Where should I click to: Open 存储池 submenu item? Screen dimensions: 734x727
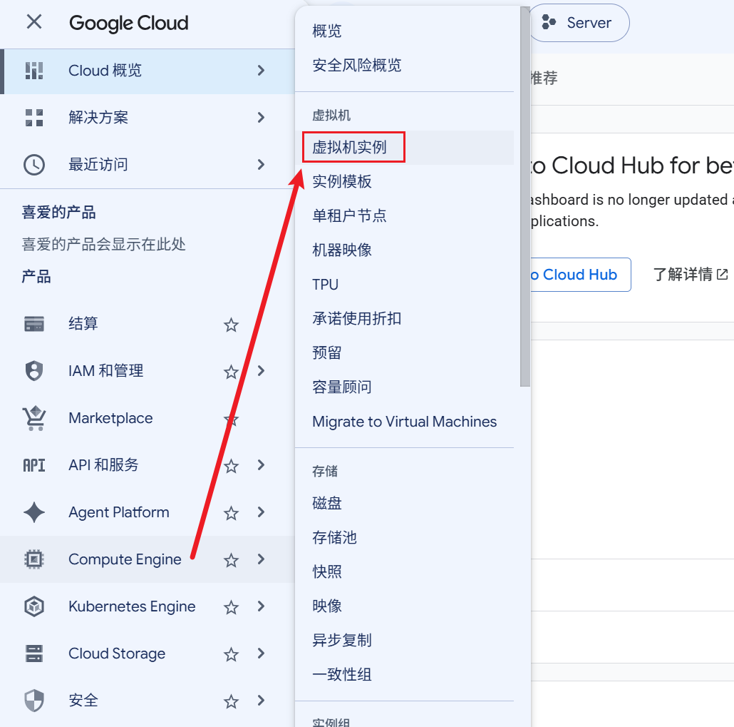coord(405,538)
